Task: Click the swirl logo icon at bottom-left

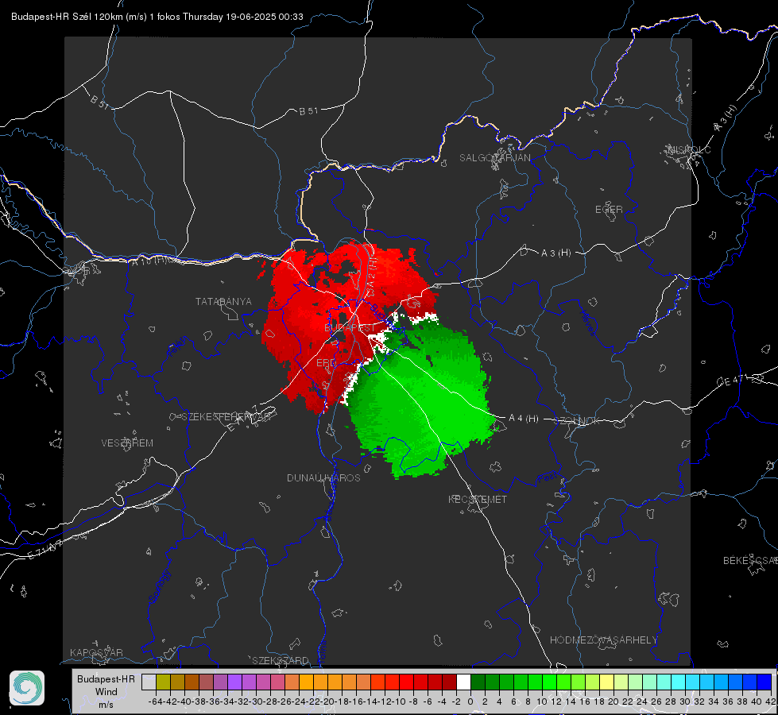Action: click(27, 688)
